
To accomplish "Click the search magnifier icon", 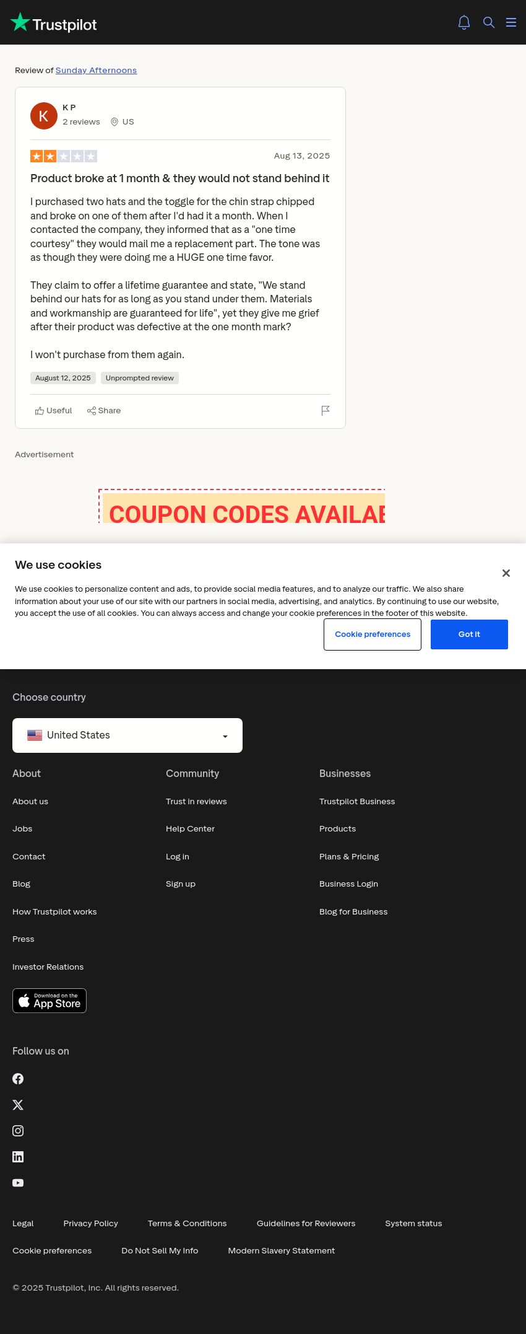I will click(489, 22).
